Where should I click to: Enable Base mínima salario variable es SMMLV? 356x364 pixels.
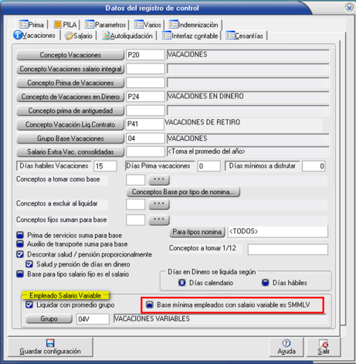click(x=149, y=304)
